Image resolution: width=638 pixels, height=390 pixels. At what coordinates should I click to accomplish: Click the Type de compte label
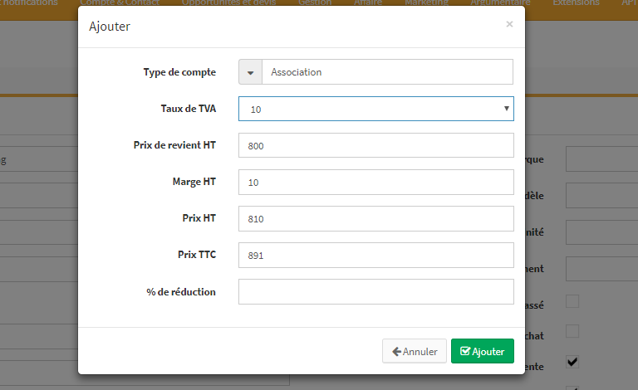point(179,72)
